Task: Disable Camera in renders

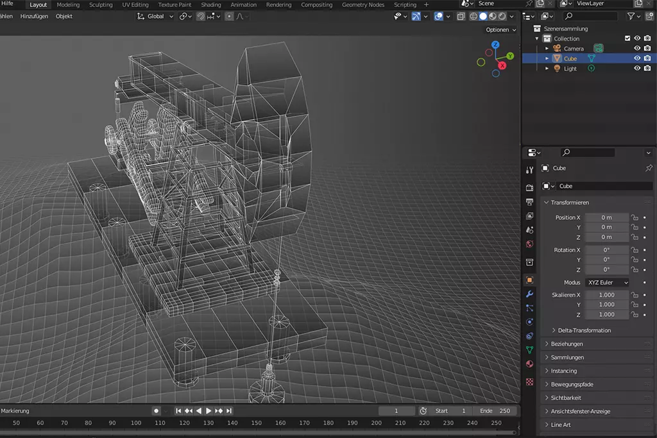Action: click(x=647, y=48)
